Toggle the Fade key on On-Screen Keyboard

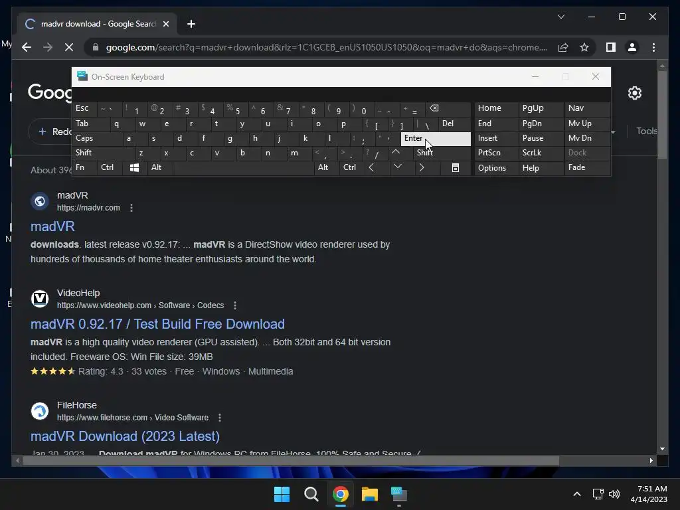pyautogui.click(x=587, y=168)
